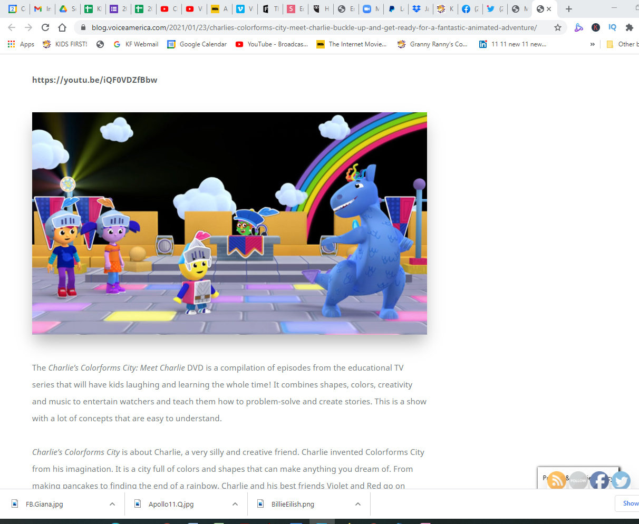Open the KF Webmail bookmark
Screen dimensions: 639x524
(136, 44)
